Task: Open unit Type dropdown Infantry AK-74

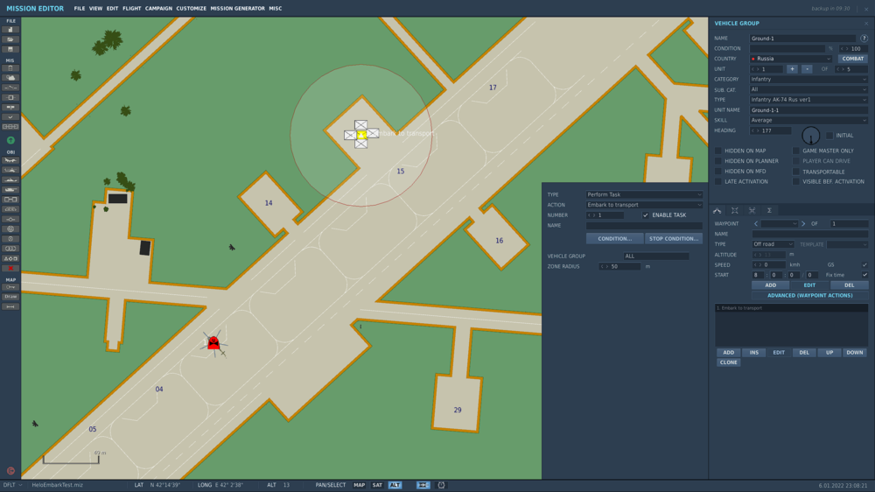Action: pos(808,100)
